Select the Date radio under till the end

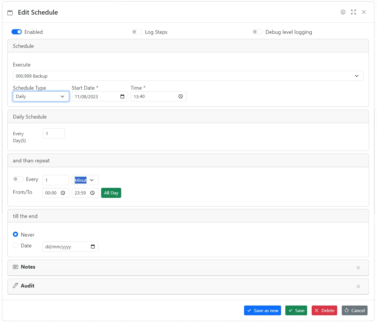click(15, 245)
